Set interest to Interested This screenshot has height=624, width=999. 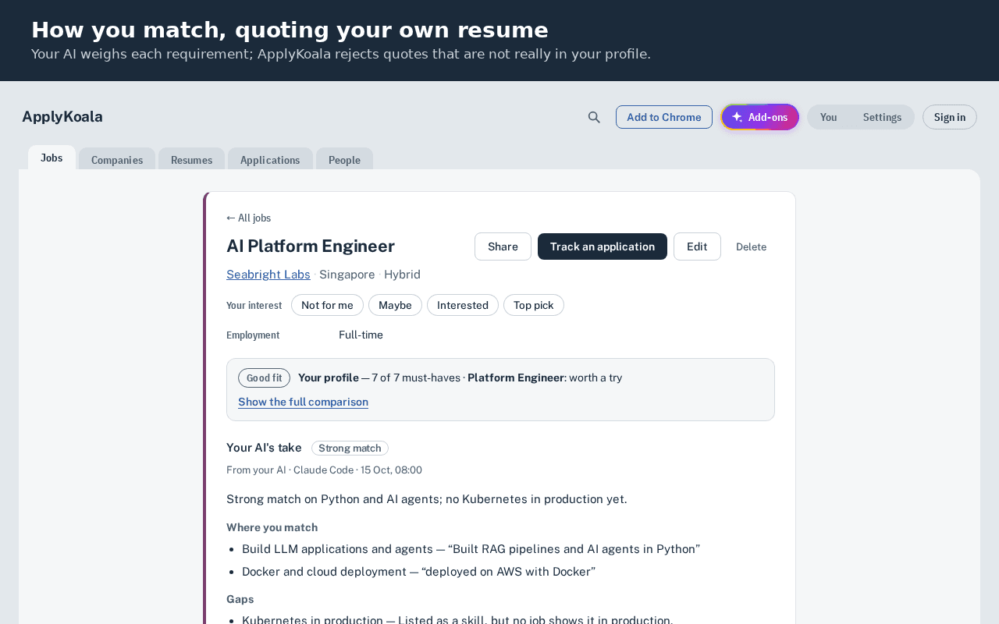click(463, 305)
